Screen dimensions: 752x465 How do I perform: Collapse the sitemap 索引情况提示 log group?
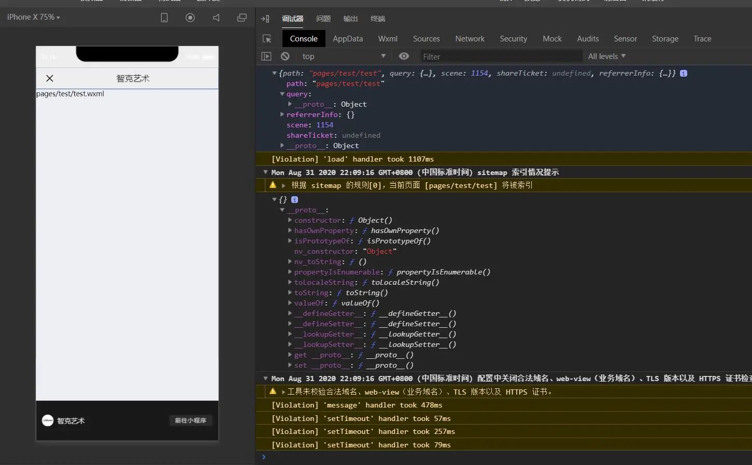(x=265, y=172)
